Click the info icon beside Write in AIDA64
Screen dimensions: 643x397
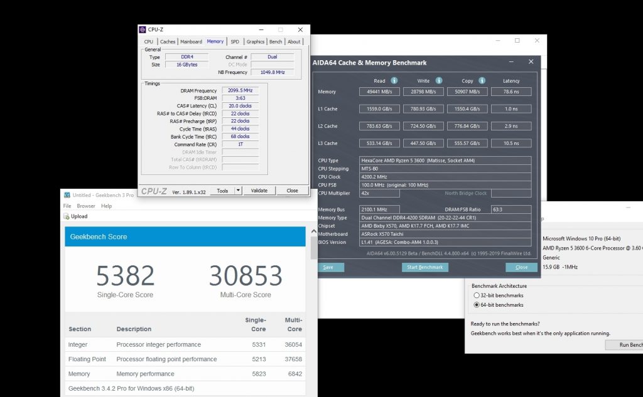click(439, 81)
